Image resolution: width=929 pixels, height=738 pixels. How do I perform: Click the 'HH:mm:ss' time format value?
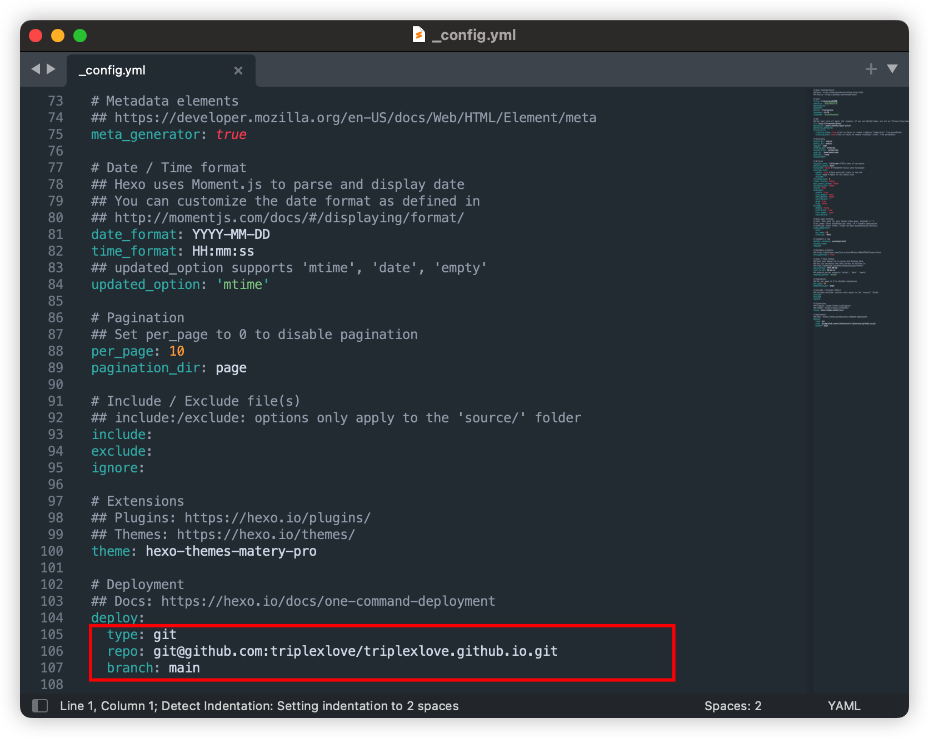tap(223, 251)
